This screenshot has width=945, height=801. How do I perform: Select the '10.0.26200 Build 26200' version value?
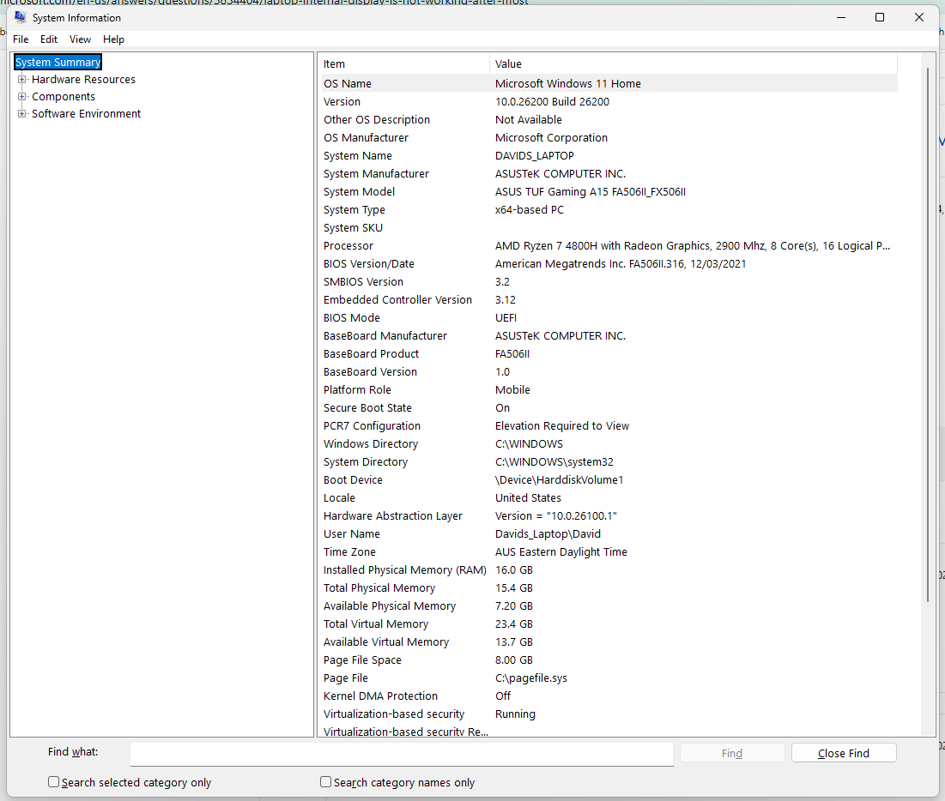[552, 102]
